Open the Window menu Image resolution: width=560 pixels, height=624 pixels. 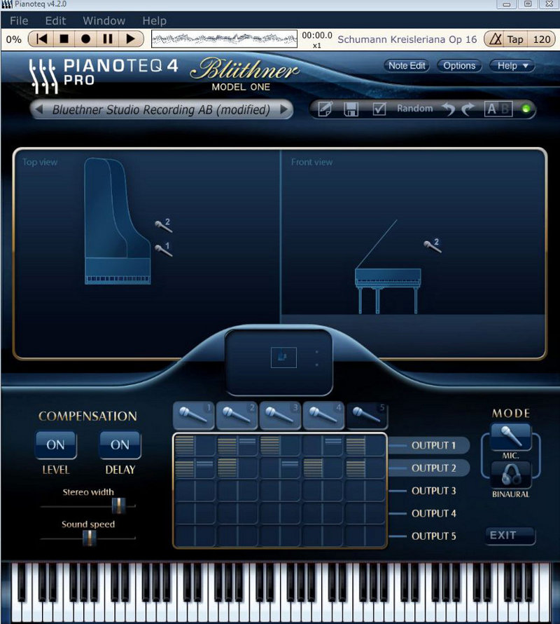pyautogui.click(x=104, y=21)
